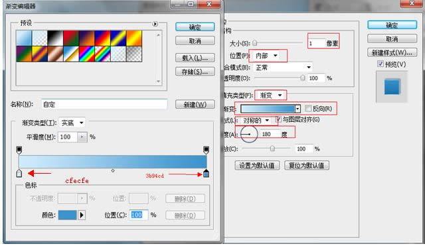Click 新建样式(W)... in Layer Style
The image size is (425, 246).
[x=392, y=53]
